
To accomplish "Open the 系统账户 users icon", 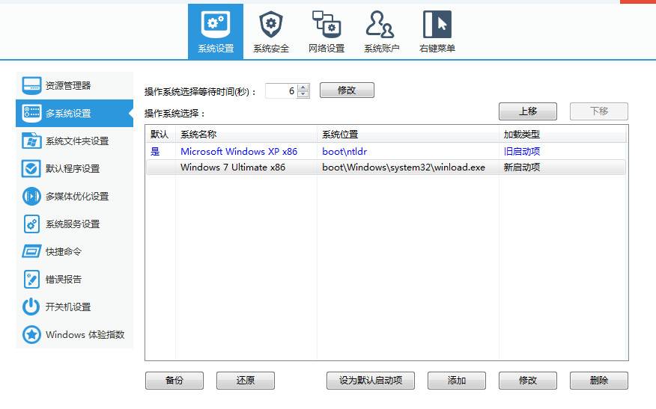I will pos(380,24).
